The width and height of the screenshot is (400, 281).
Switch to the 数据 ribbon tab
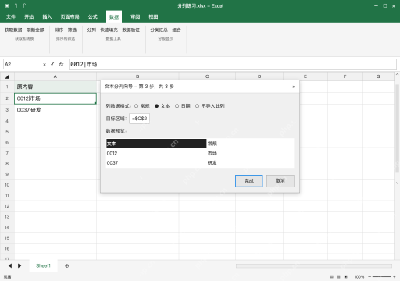click(x=114, y=17)
